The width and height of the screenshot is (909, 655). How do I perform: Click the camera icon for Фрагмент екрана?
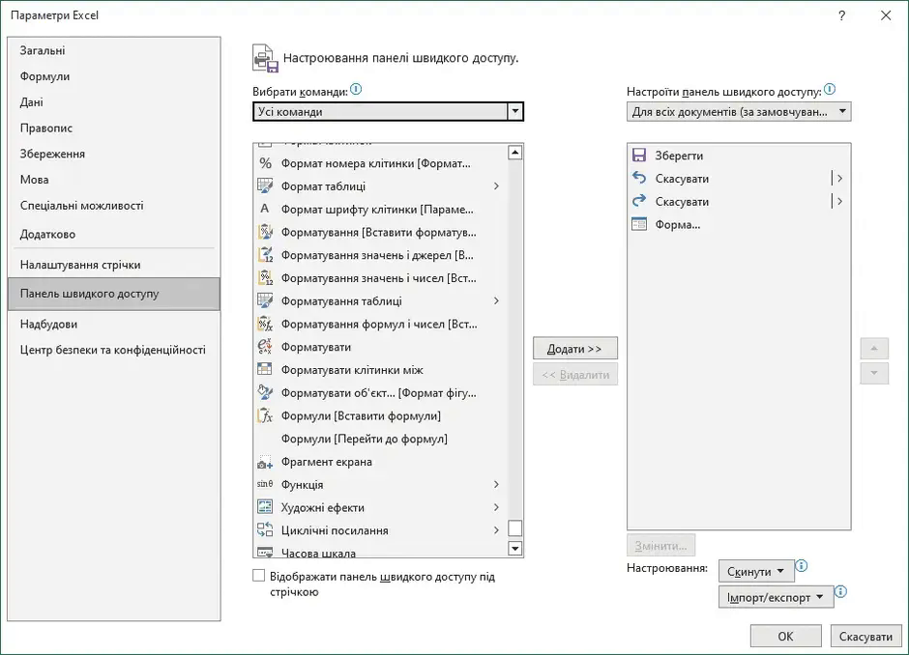(265, 463)
